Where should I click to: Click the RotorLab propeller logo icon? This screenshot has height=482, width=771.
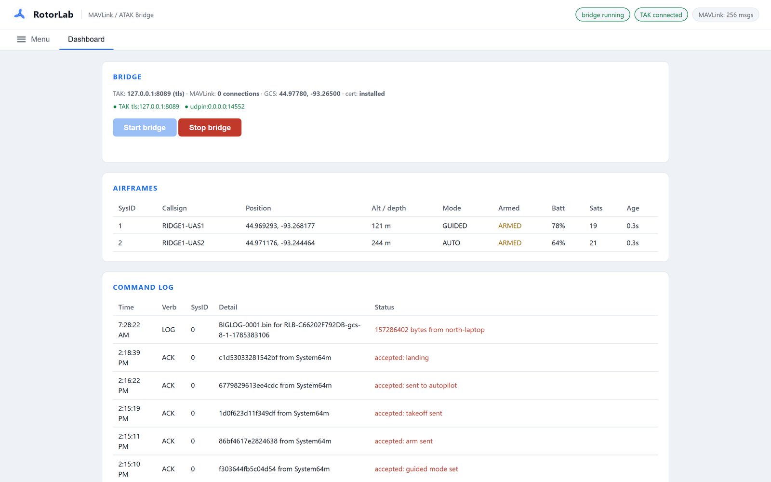tap(19, 14)
